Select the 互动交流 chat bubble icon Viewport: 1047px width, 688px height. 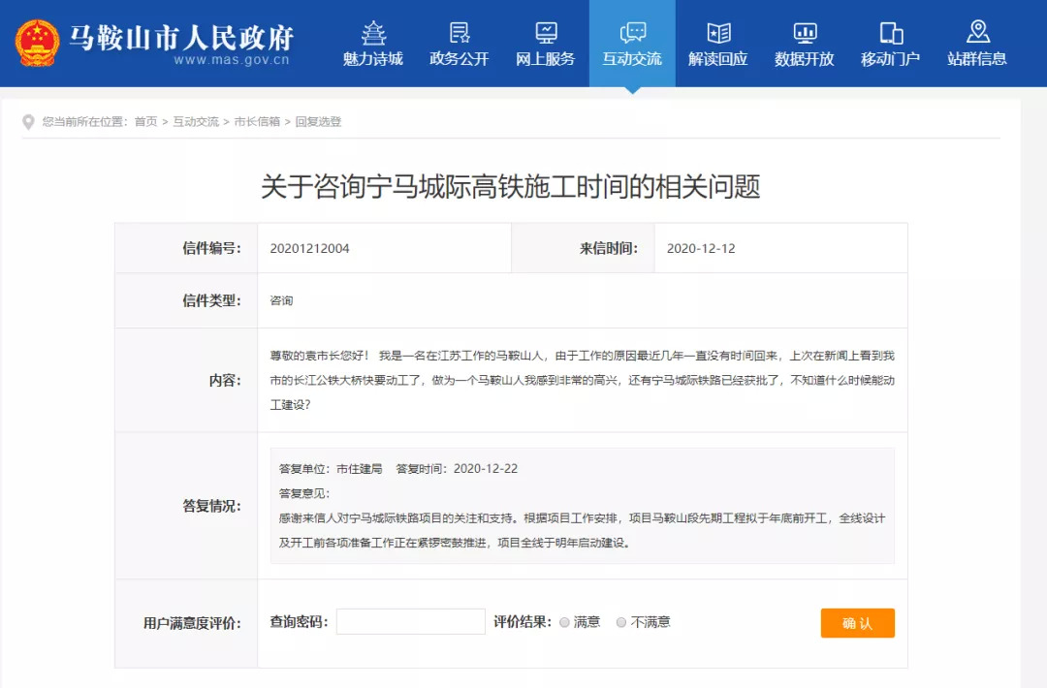(x=632, y=33)
